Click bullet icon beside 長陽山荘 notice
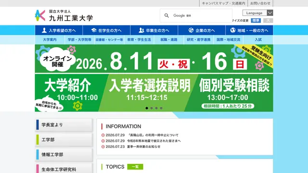 (103, 135)
